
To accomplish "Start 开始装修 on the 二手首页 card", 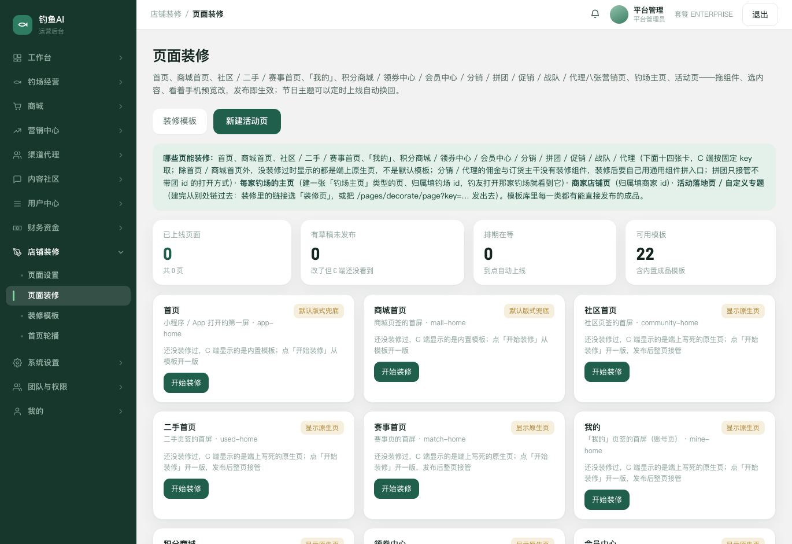I will [x=186, y=489].
